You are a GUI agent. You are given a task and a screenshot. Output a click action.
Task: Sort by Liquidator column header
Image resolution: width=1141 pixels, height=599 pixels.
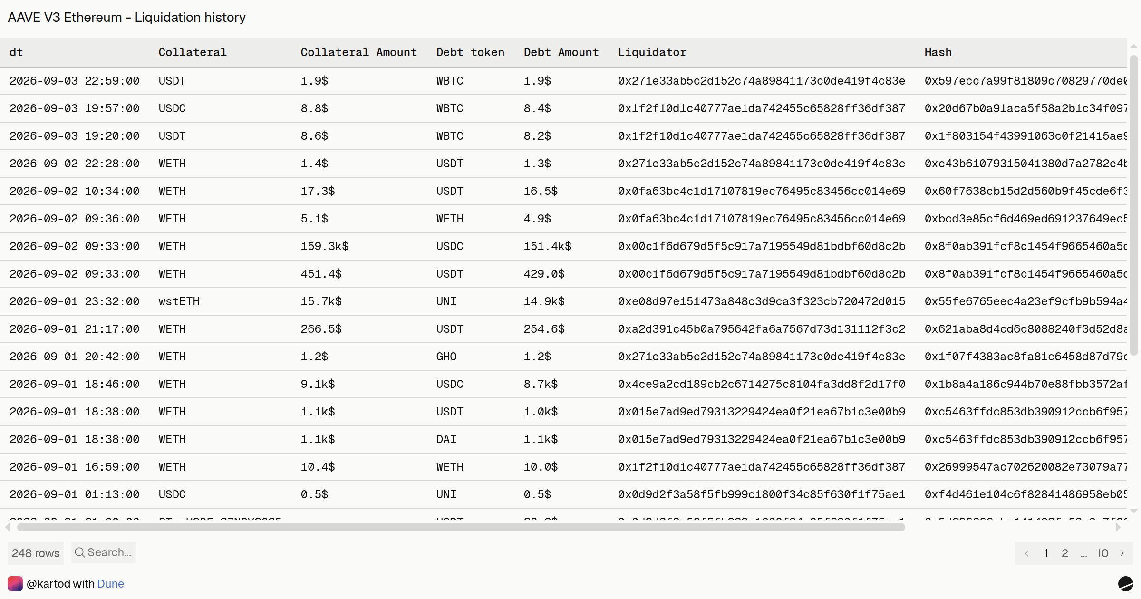(652, 52)
